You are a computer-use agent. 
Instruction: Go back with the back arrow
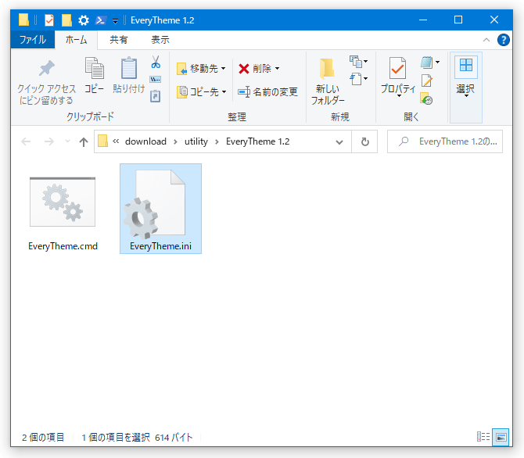[x=26, y=141]
